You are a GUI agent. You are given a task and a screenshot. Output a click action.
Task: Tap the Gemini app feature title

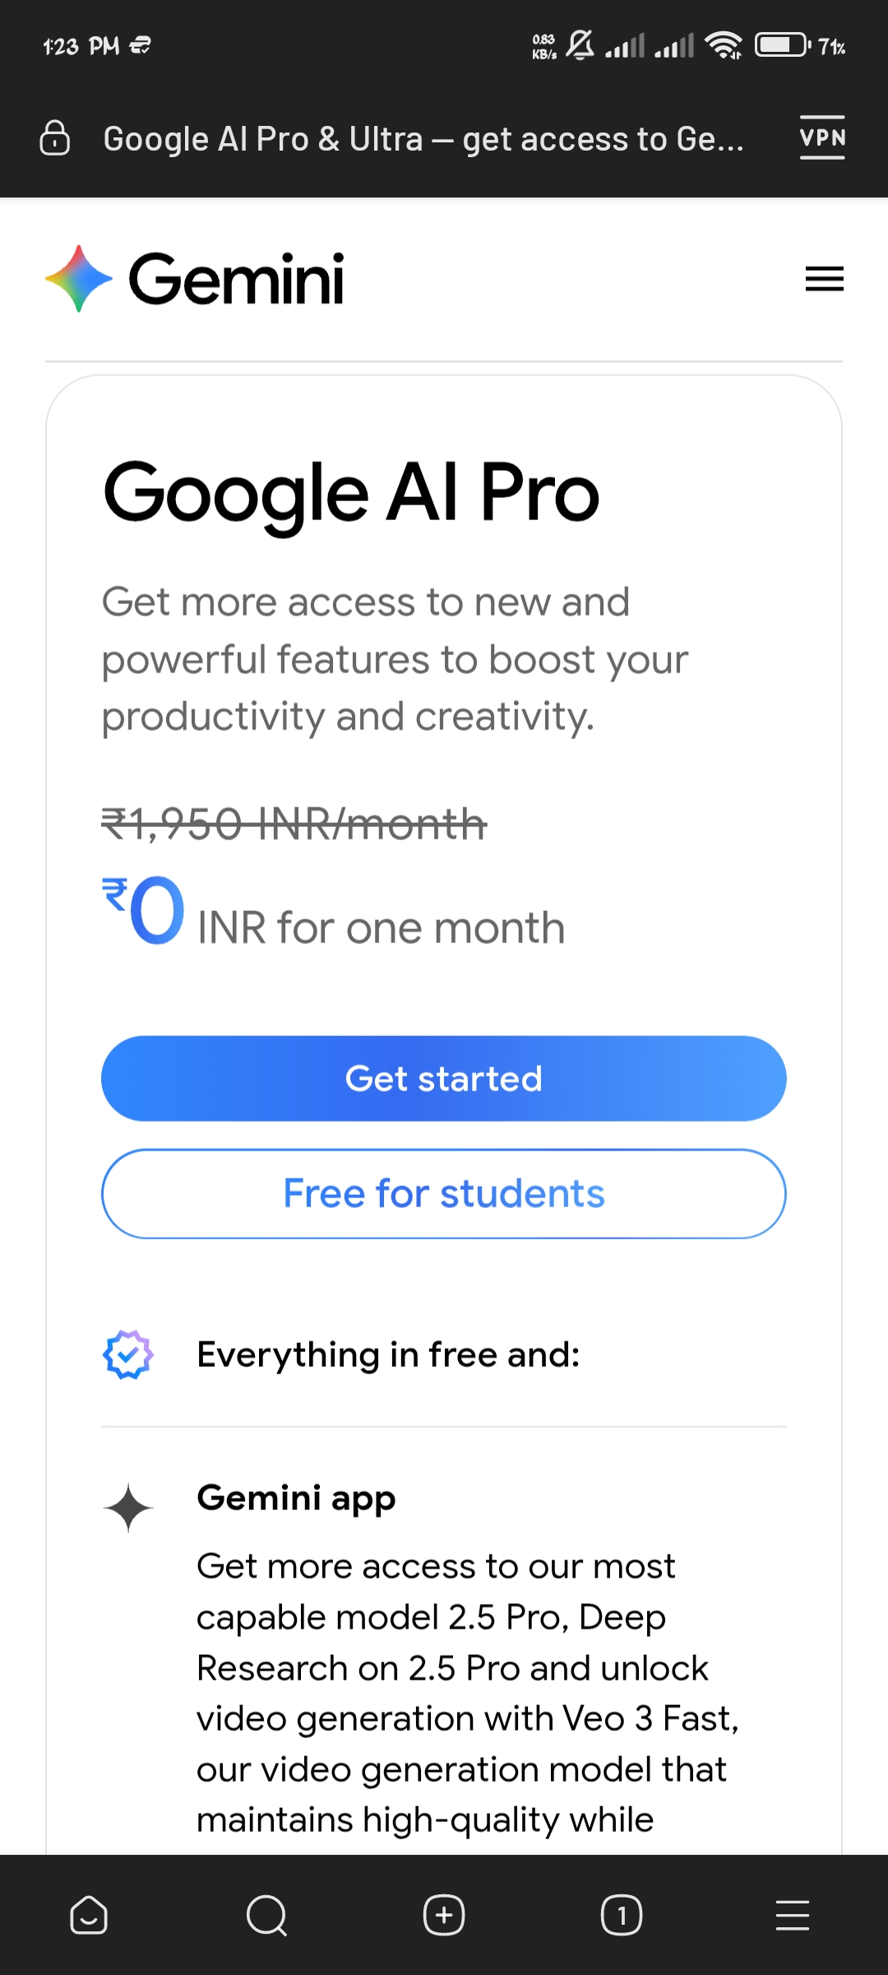tap(296, 1498)
